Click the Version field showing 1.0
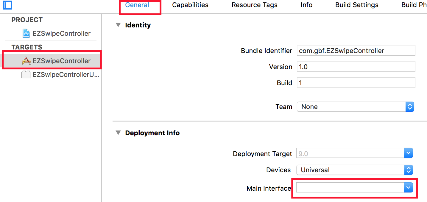This screenshot has height=202, width=427. [356, 66]
